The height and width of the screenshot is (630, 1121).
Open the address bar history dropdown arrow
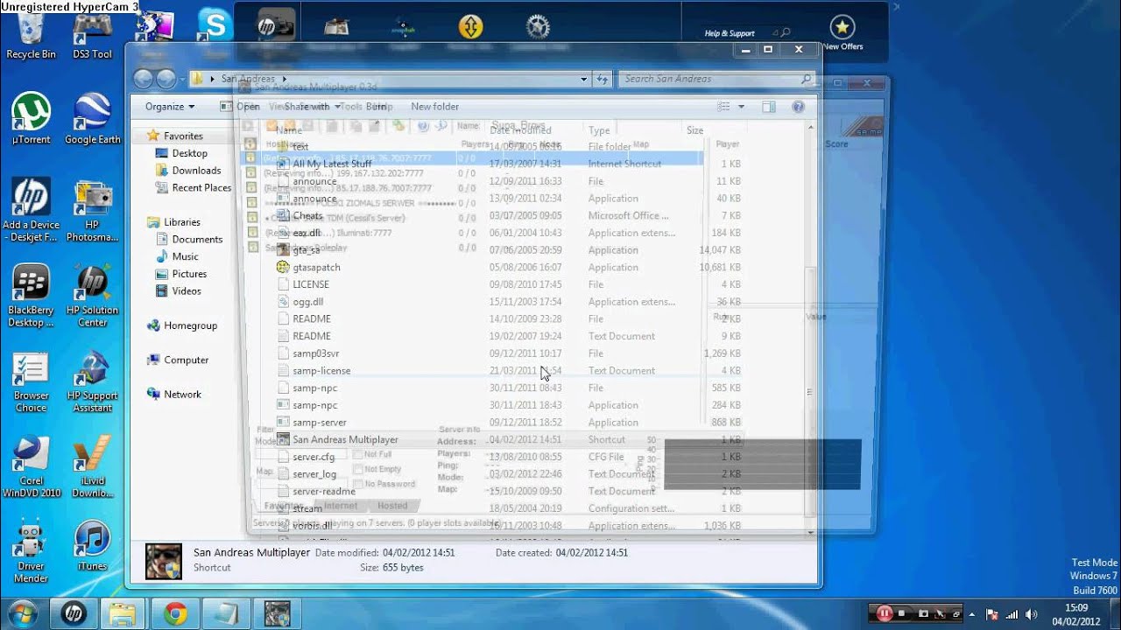[x=584, y=79]
